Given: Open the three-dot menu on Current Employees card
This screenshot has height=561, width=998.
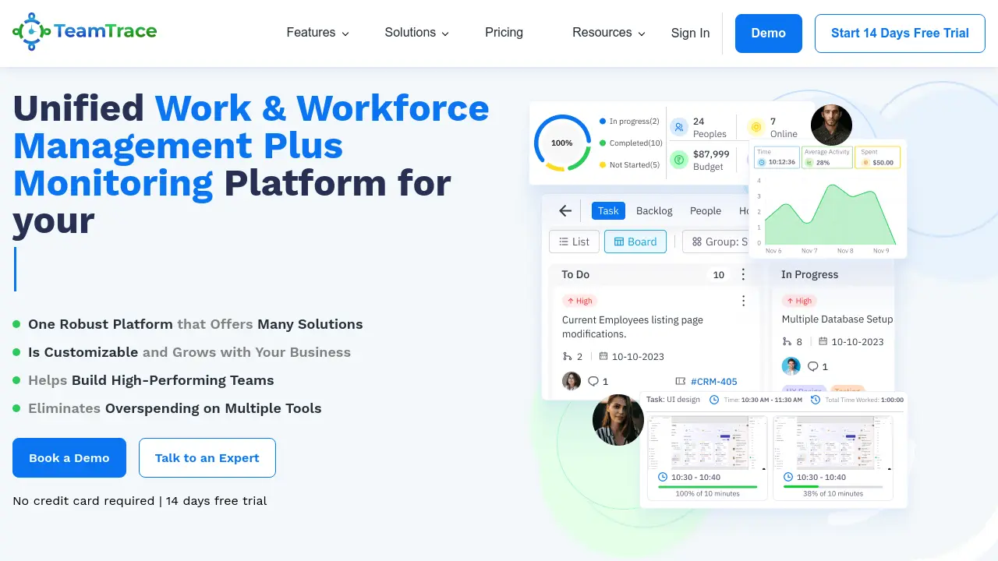Looking at the screenshot, I should [743, 301].
